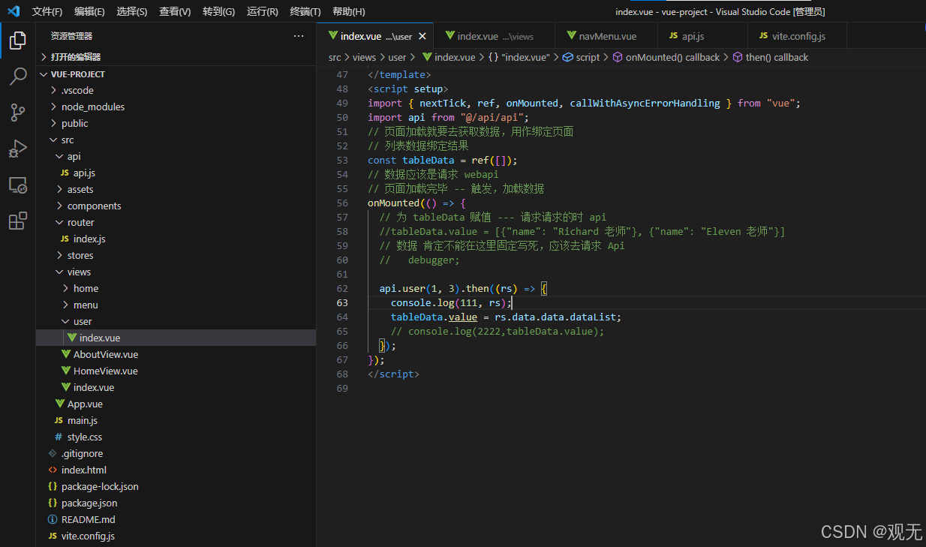Open the 转到(G) menu

218,11
